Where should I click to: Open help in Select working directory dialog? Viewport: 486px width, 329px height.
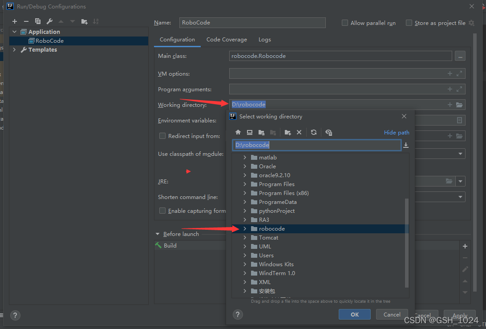(x=238, y=314)
